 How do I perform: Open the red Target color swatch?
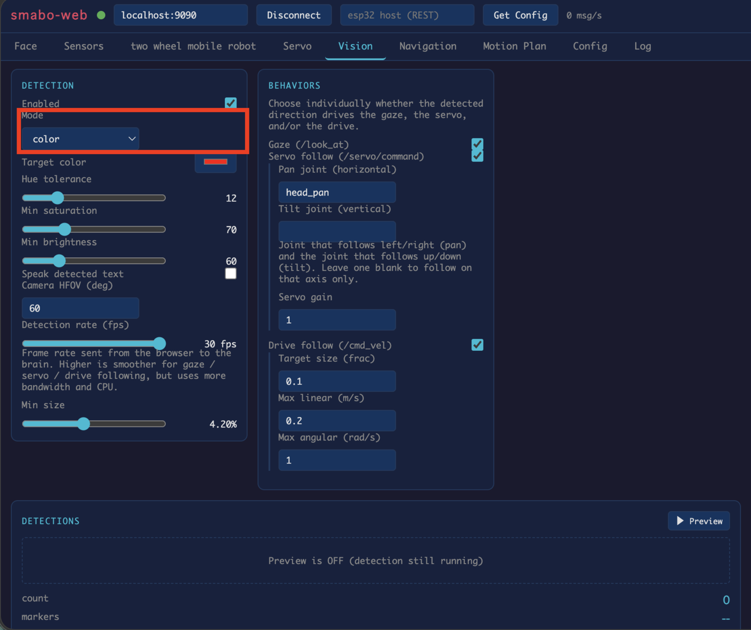coord(216,162)
